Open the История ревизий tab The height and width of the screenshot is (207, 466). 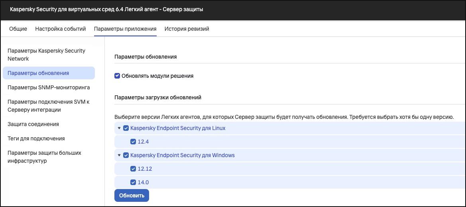(x=187, y=29)
